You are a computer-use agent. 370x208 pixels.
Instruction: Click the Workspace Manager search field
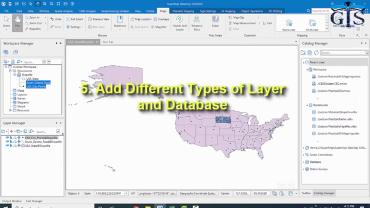[32, 62]
